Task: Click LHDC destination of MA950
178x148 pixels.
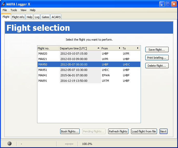Action: point(126,64)
